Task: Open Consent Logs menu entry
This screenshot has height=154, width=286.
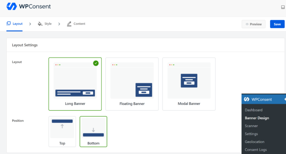Action: point(255,150)
